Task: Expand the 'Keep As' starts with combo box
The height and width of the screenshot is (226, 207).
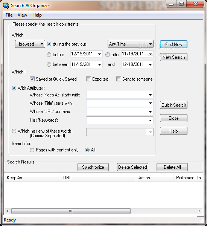Action: click(150, 95)
